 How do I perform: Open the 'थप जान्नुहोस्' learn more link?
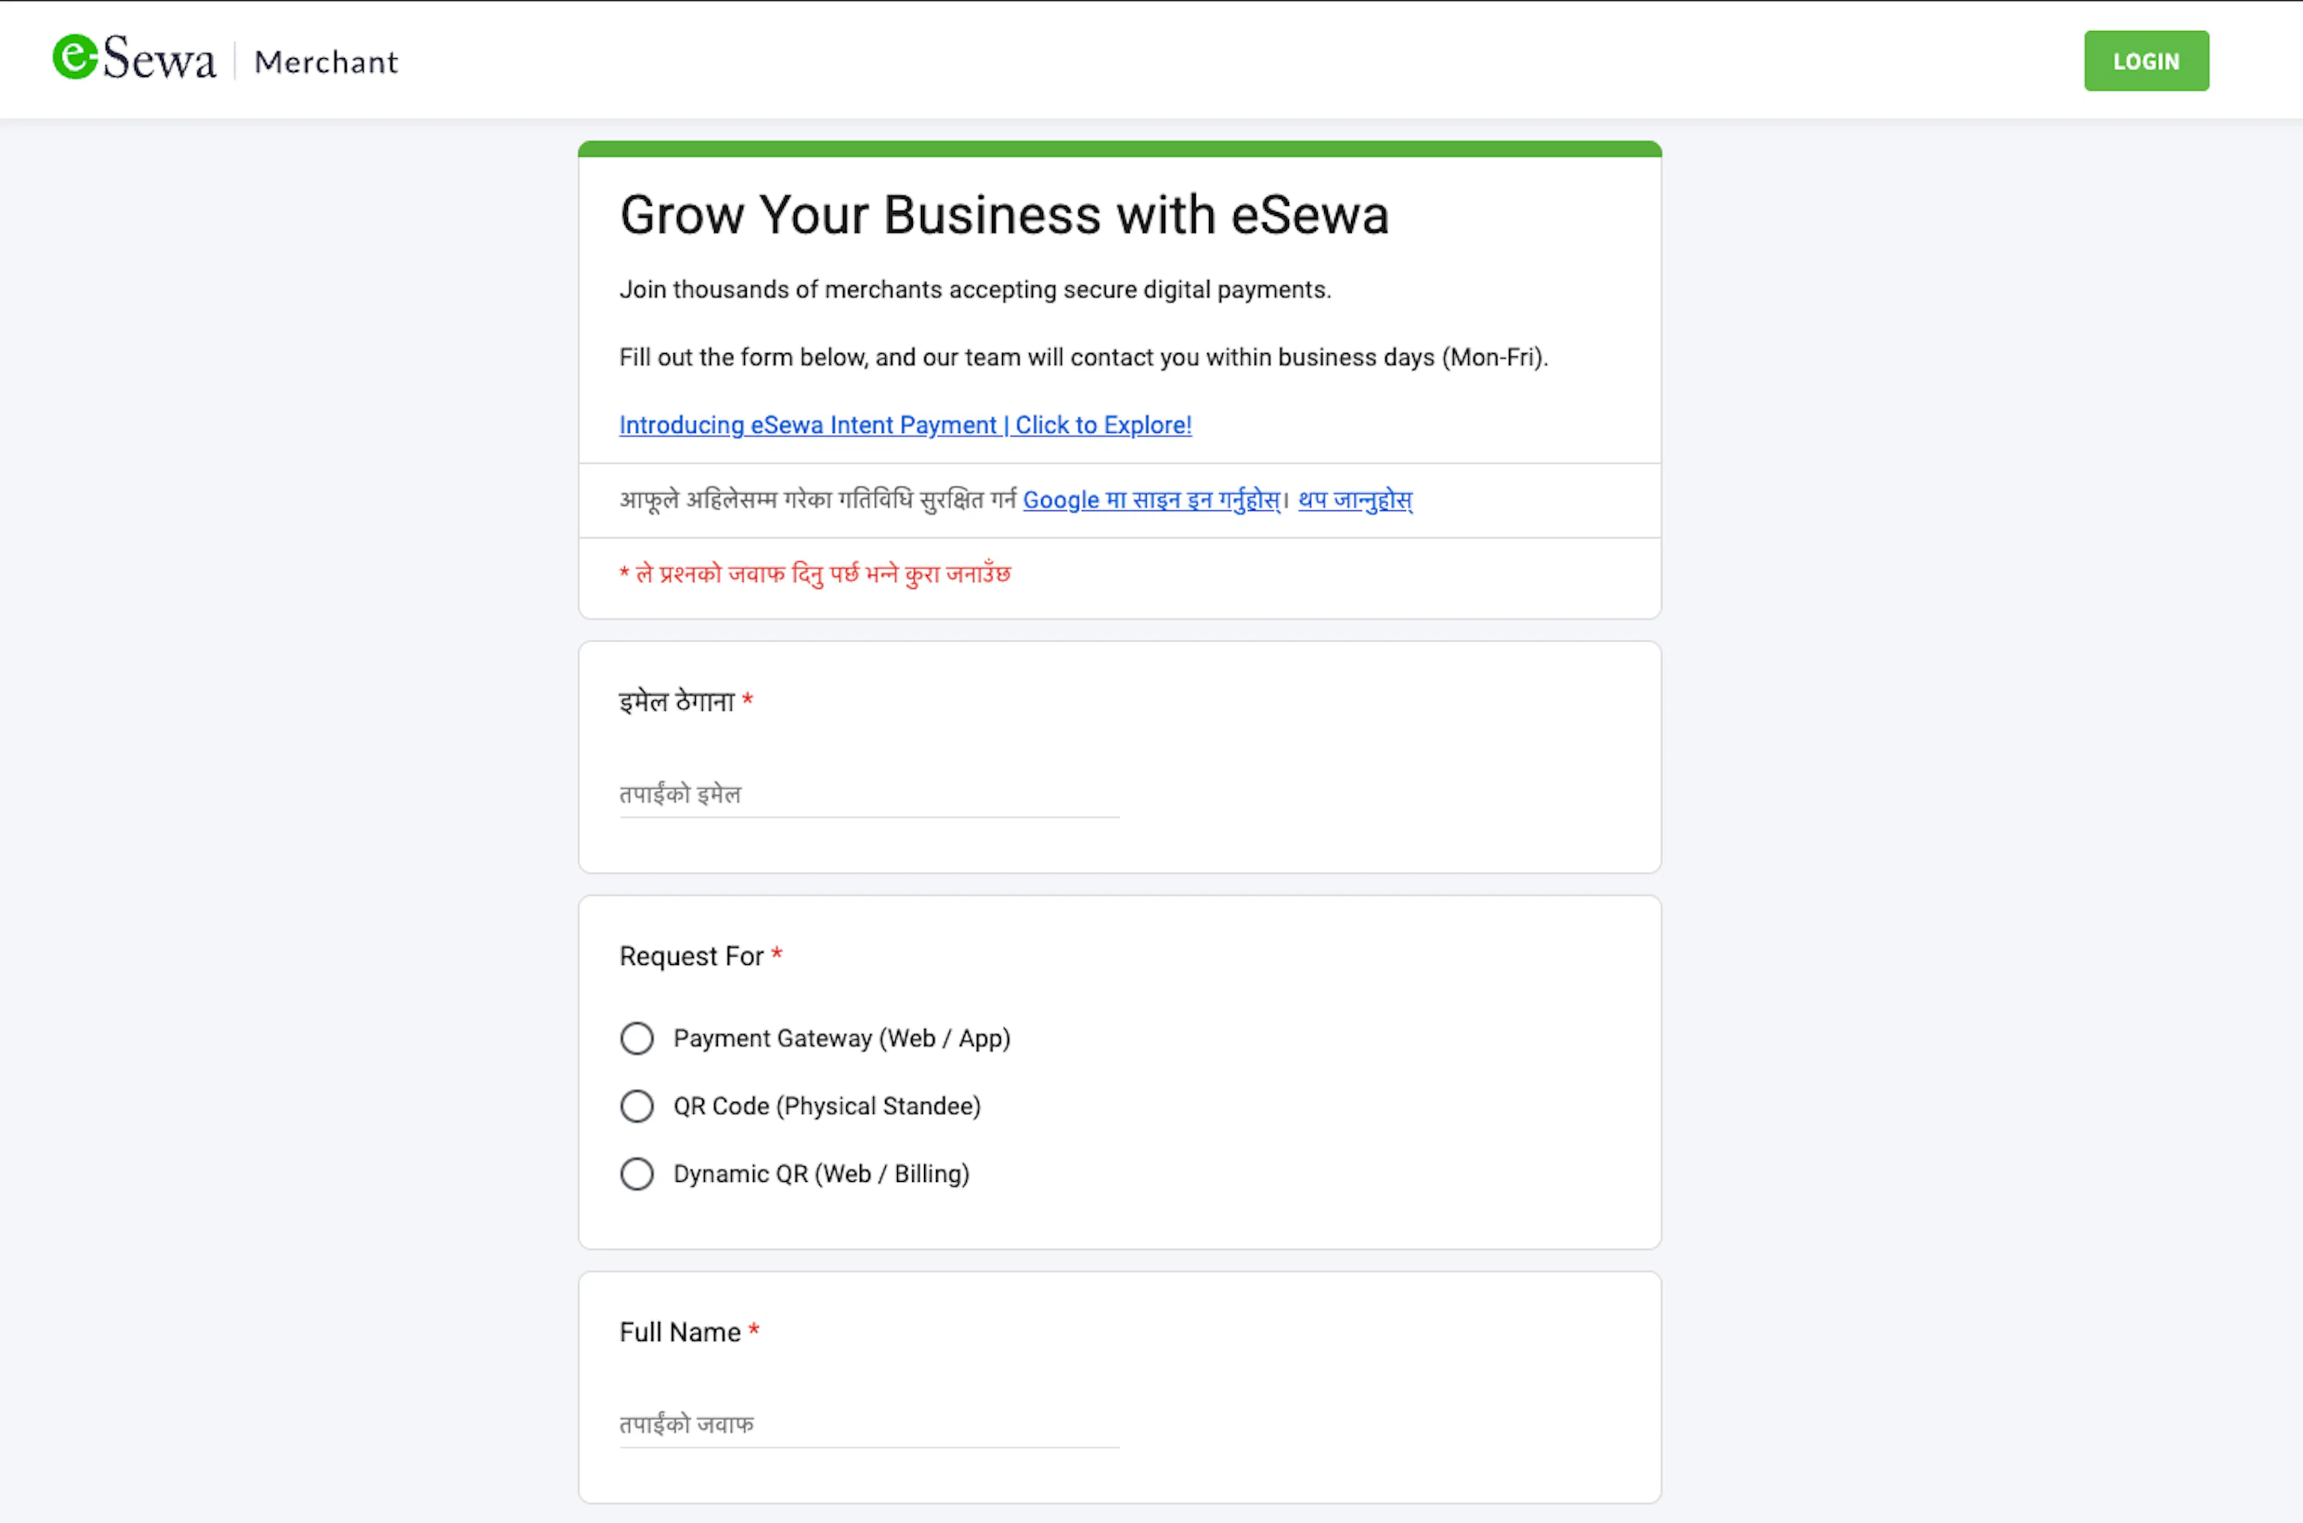click(1355, 499)
